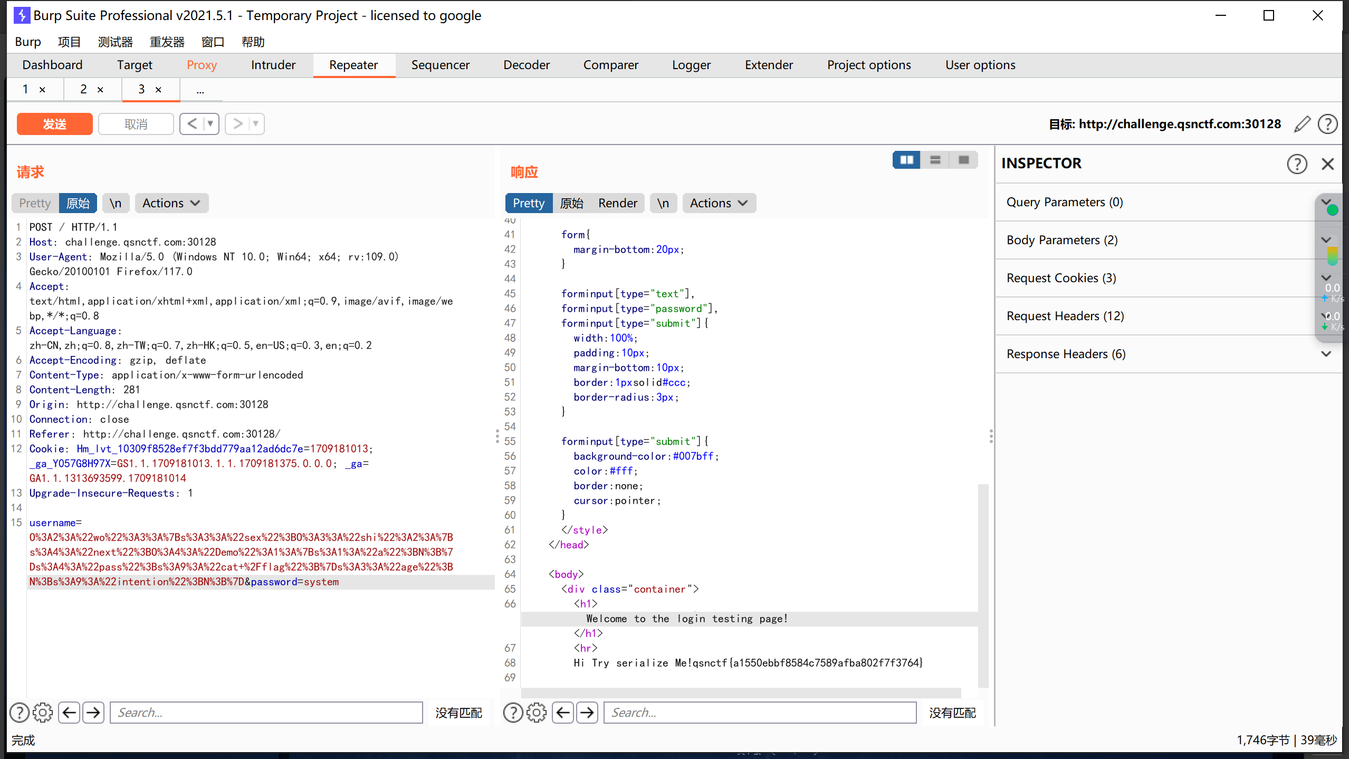
Task: Go to next request search match
Action: pyautogui.click(x=93, y=713)
